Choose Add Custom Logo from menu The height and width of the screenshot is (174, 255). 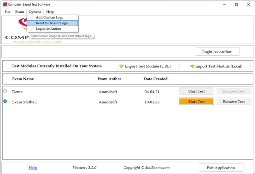[x=50, y=17]
